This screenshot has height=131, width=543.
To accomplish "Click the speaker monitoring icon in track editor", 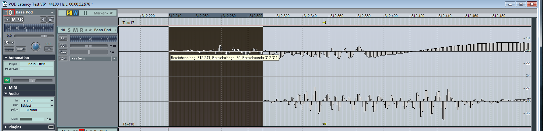I will coord(43,20).
